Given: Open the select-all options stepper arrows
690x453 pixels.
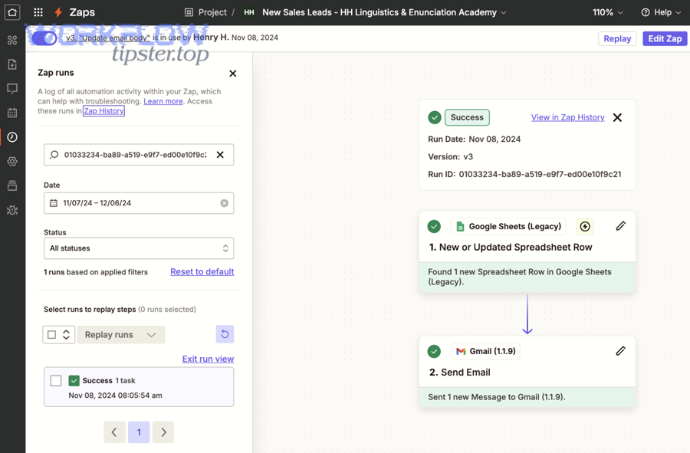Looking at the screenshot, I should pyautogui.click(x=66, y=335).
